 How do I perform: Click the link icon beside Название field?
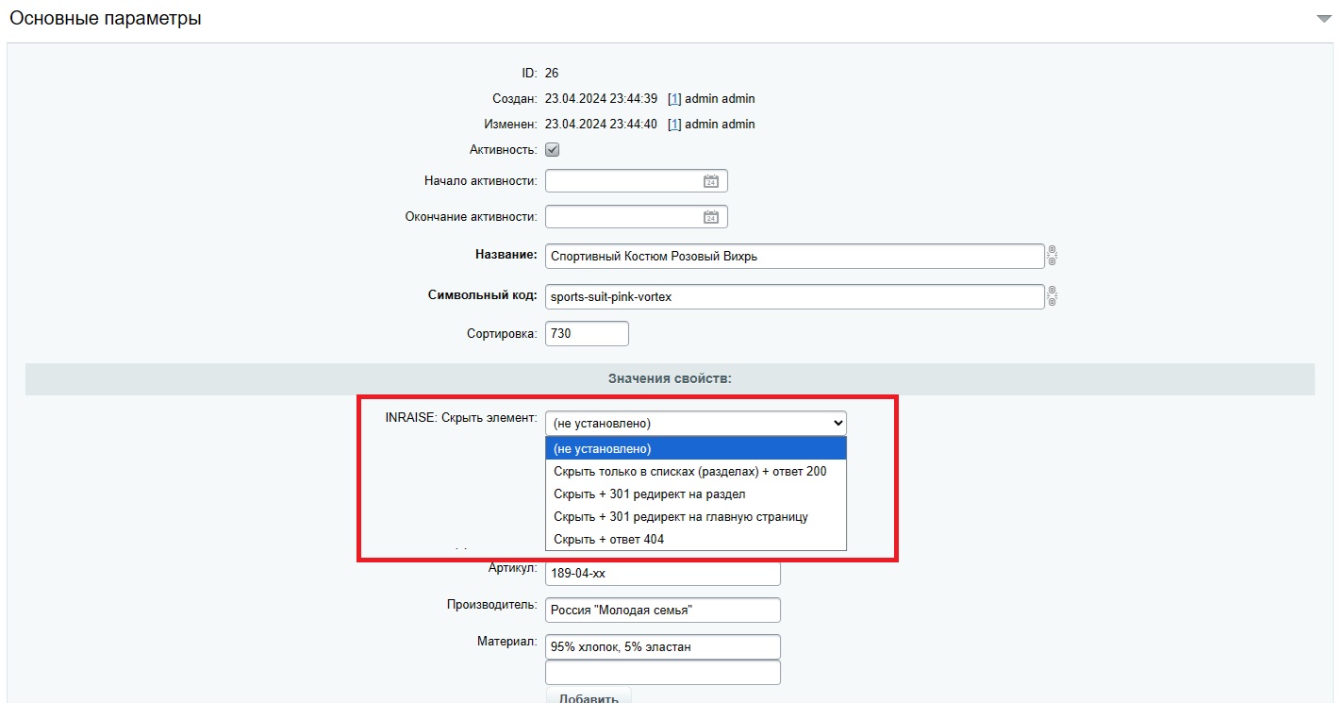click(x=1053, y=256)
